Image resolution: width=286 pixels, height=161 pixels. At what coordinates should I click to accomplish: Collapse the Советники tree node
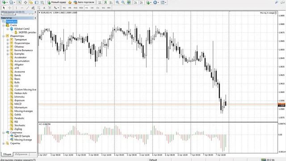(4, 133)
